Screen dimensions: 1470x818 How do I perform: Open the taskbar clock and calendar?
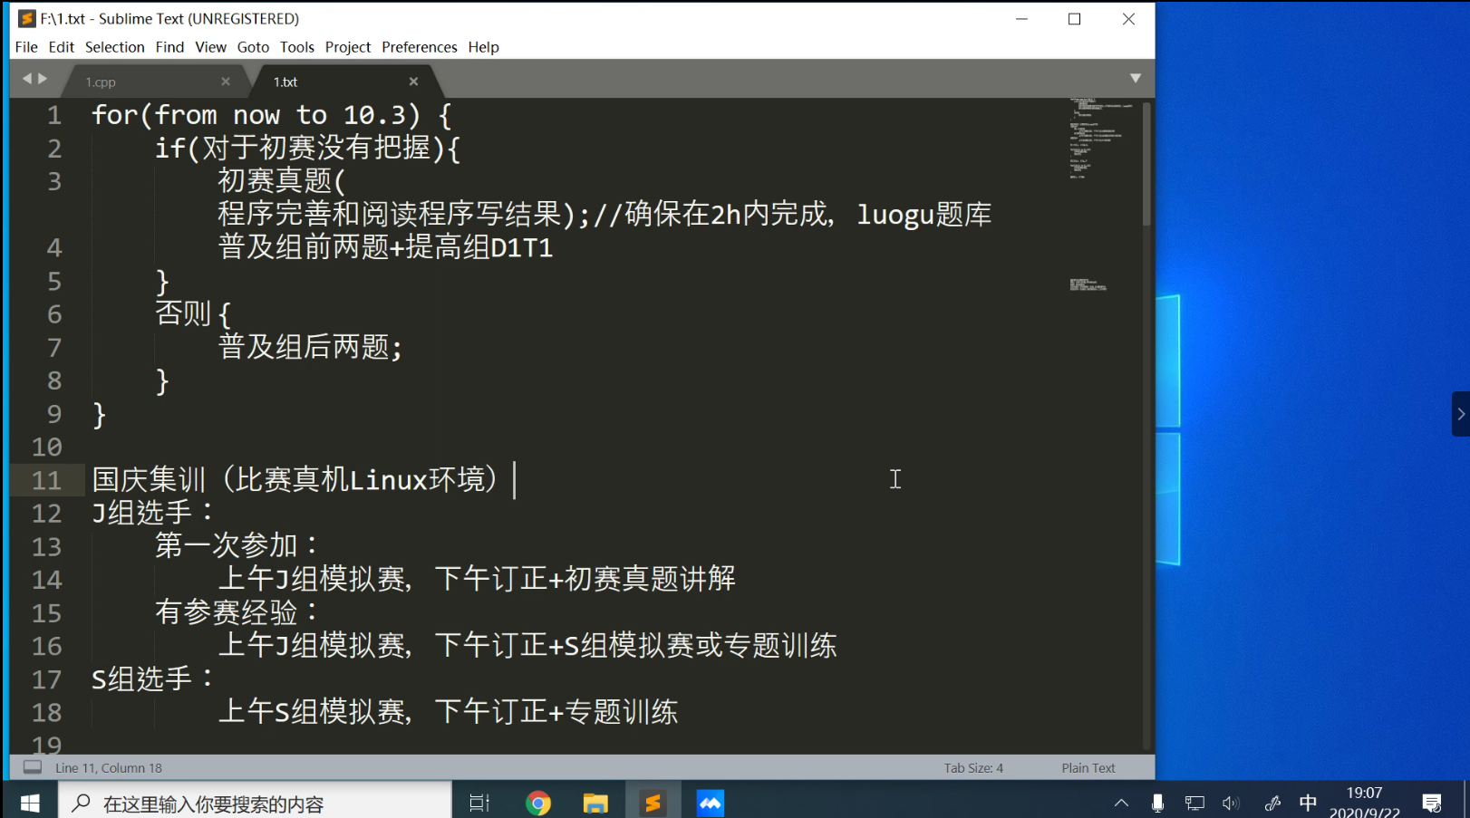click(1364, 803)
